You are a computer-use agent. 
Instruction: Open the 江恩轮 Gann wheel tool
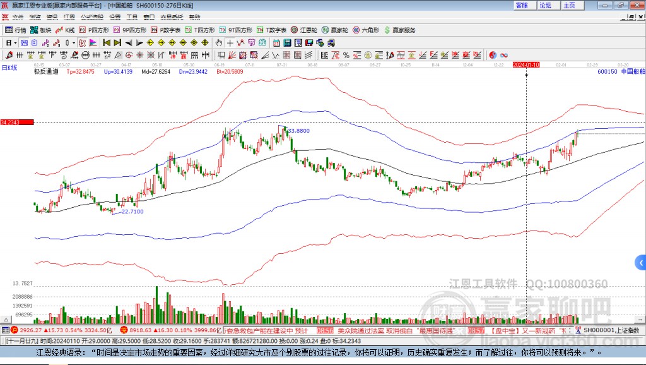(304, 30)
